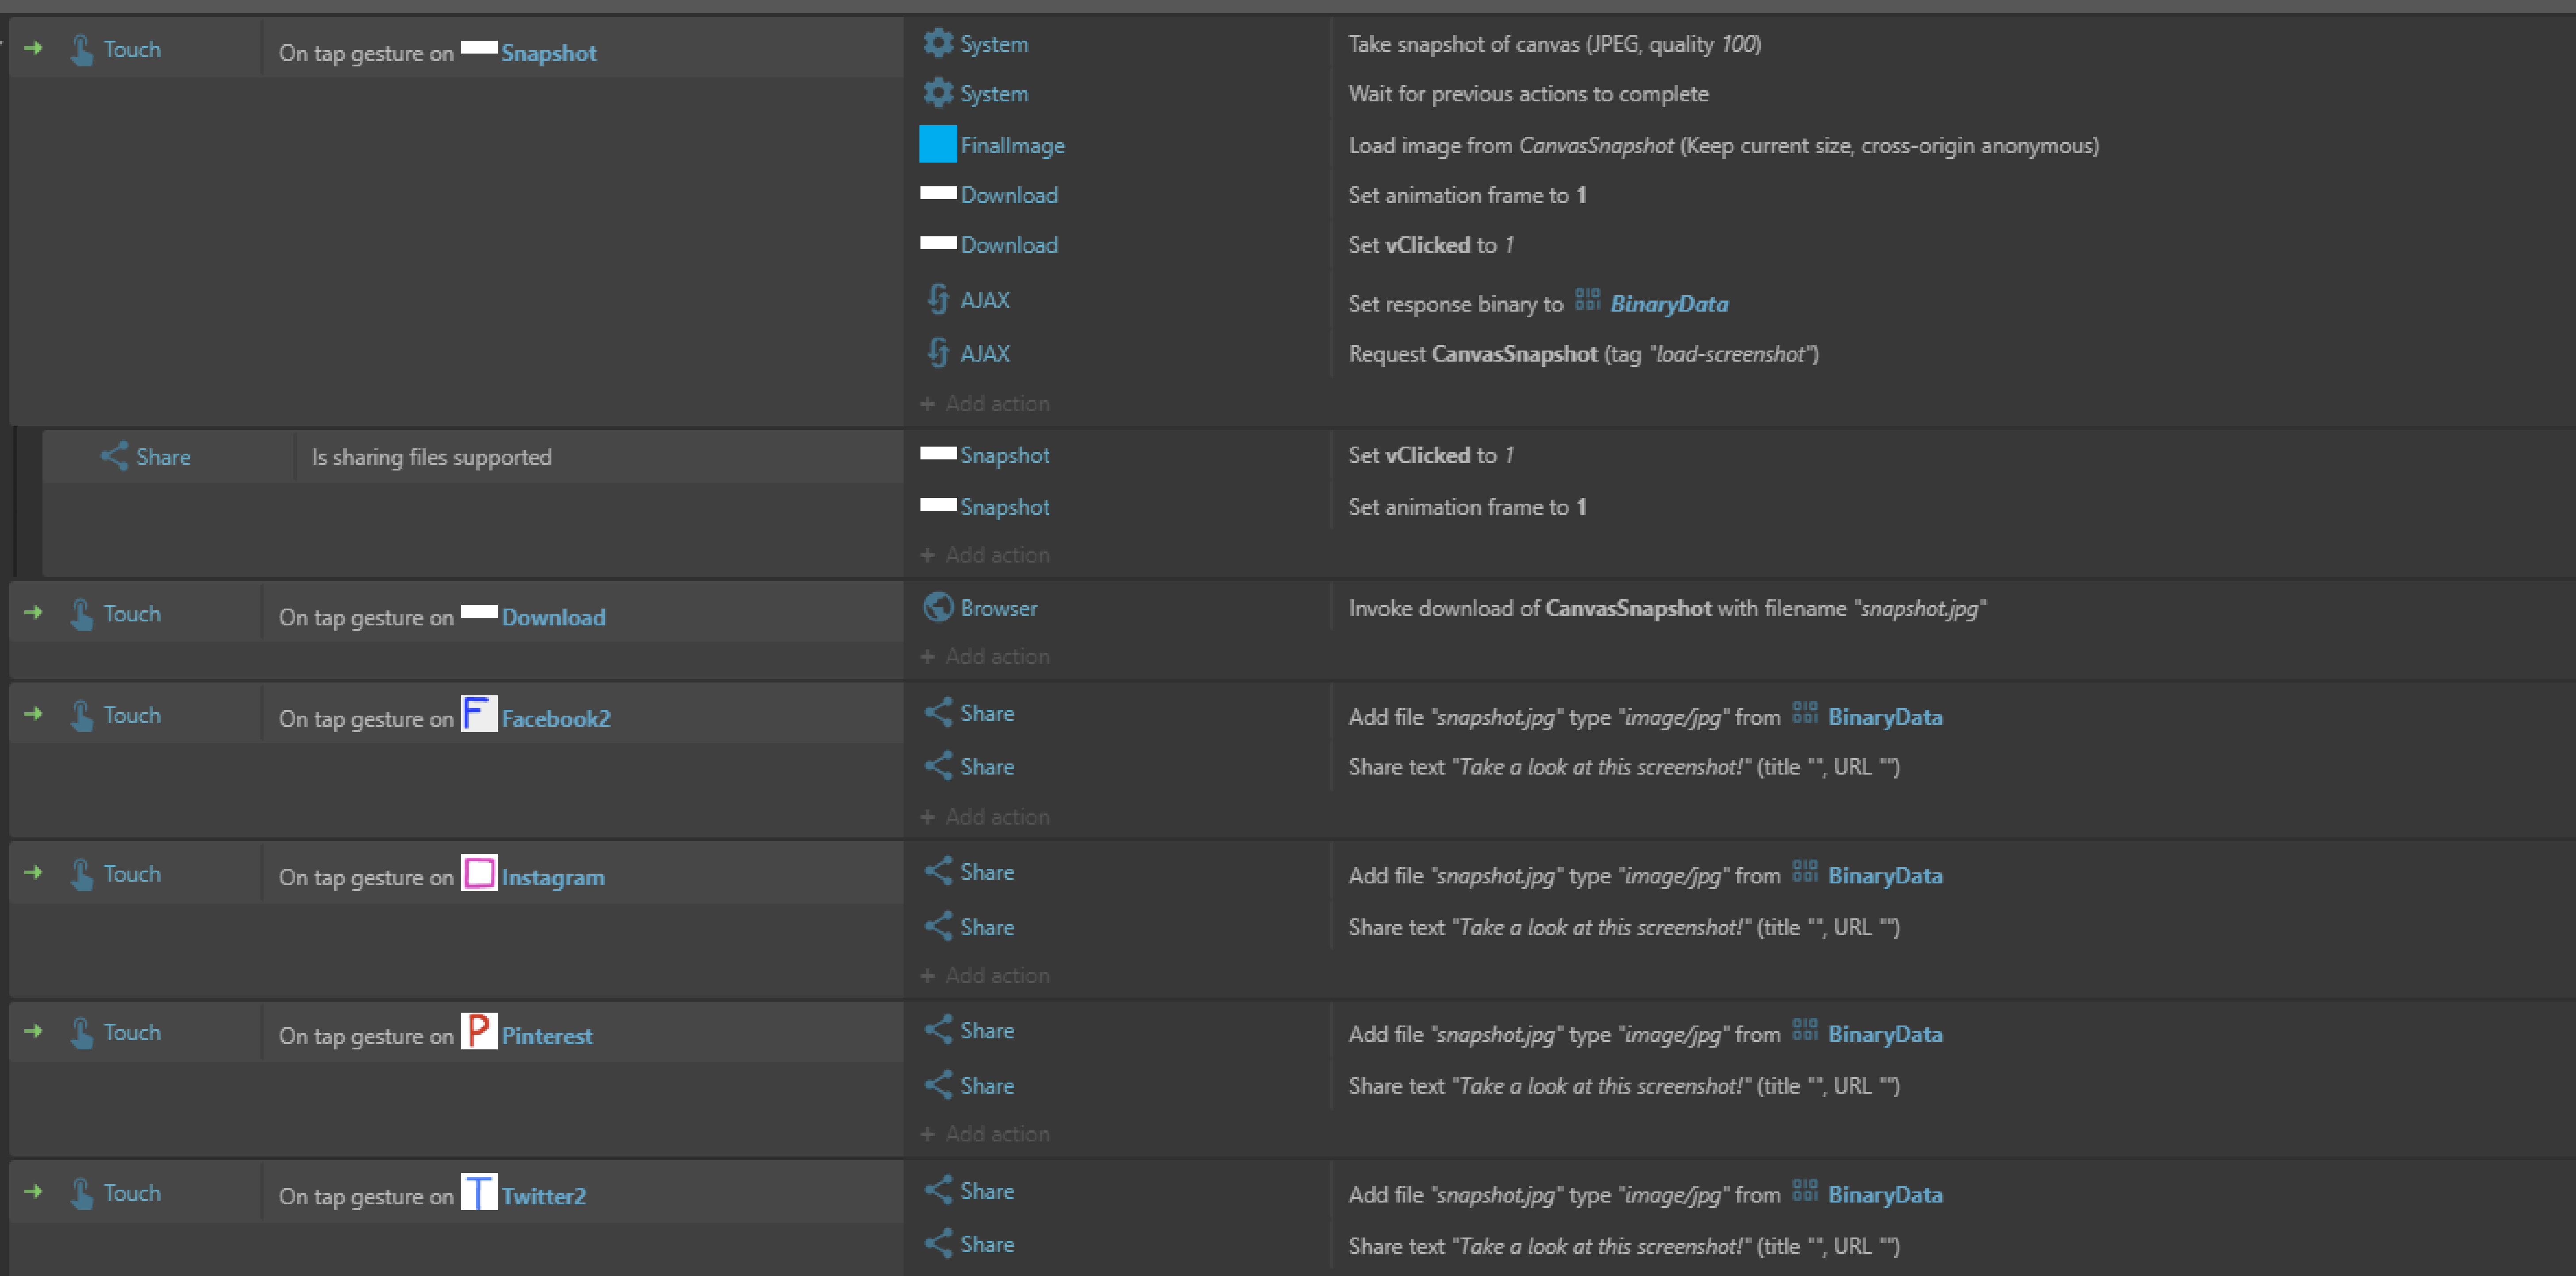2576x1276 pixels.
Task: Click green arrow on the Facebook2 tap event
Action: [33, 714]
